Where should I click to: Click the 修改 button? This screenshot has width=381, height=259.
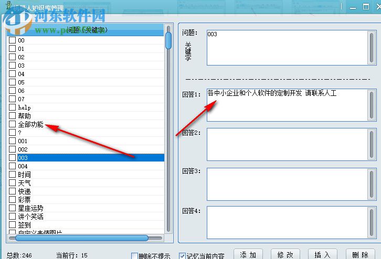pyautogui.click(x=285, y=254)
